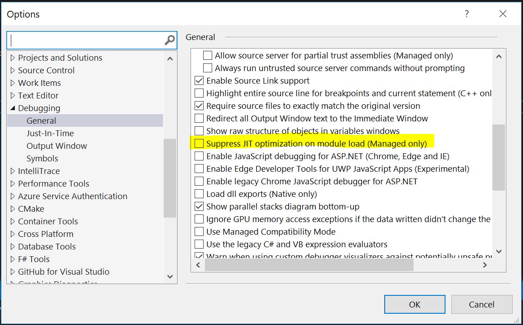The width and height of the screenshot is (523, 325).
Task: Expand the Text Editor node
Action: pyautogui.click(x=13, y=96)
